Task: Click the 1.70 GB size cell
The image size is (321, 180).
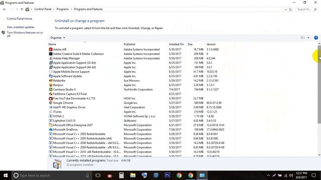Action: coord(199,116)
